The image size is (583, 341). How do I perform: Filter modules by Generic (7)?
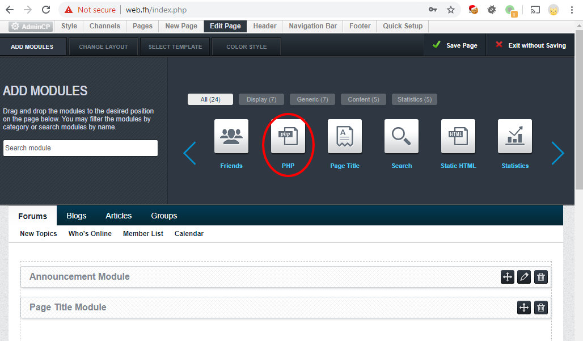(312, 99)
